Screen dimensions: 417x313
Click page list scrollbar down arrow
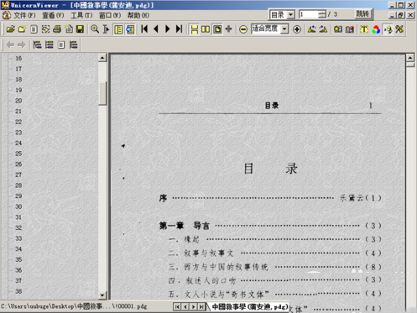tap(102, 295)
